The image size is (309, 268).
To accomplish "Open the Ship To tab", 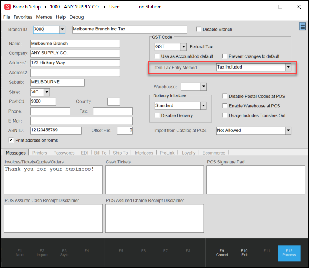I will coord(120,153).
